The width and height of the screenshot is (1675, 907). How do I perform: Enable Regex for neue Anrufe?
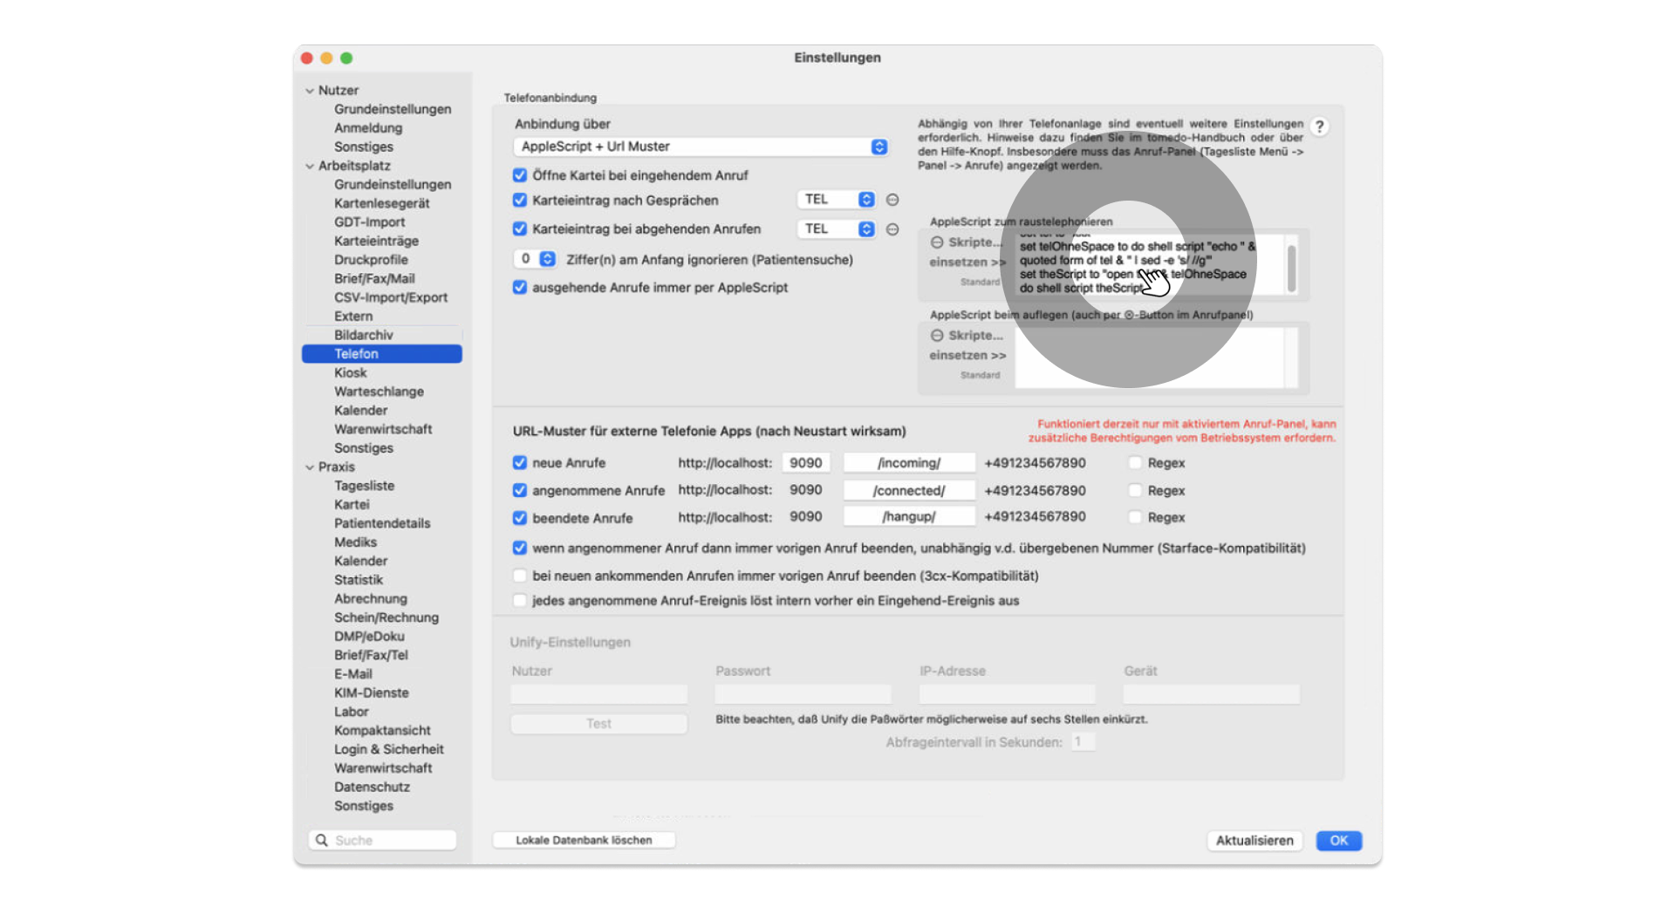1135,463
